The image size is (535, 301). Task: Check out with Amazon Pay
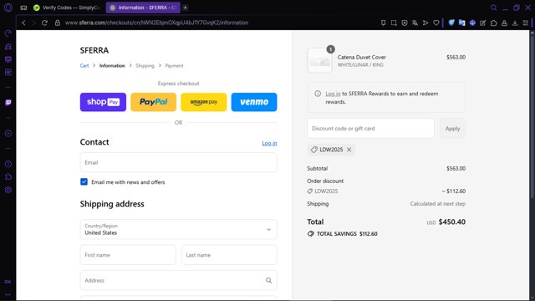[204, 102]
